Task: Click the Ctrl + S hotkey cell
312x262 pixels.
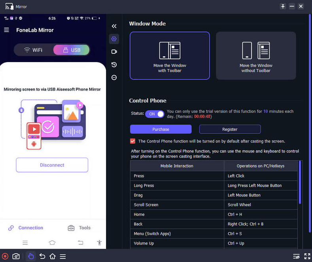Action: 261,234
